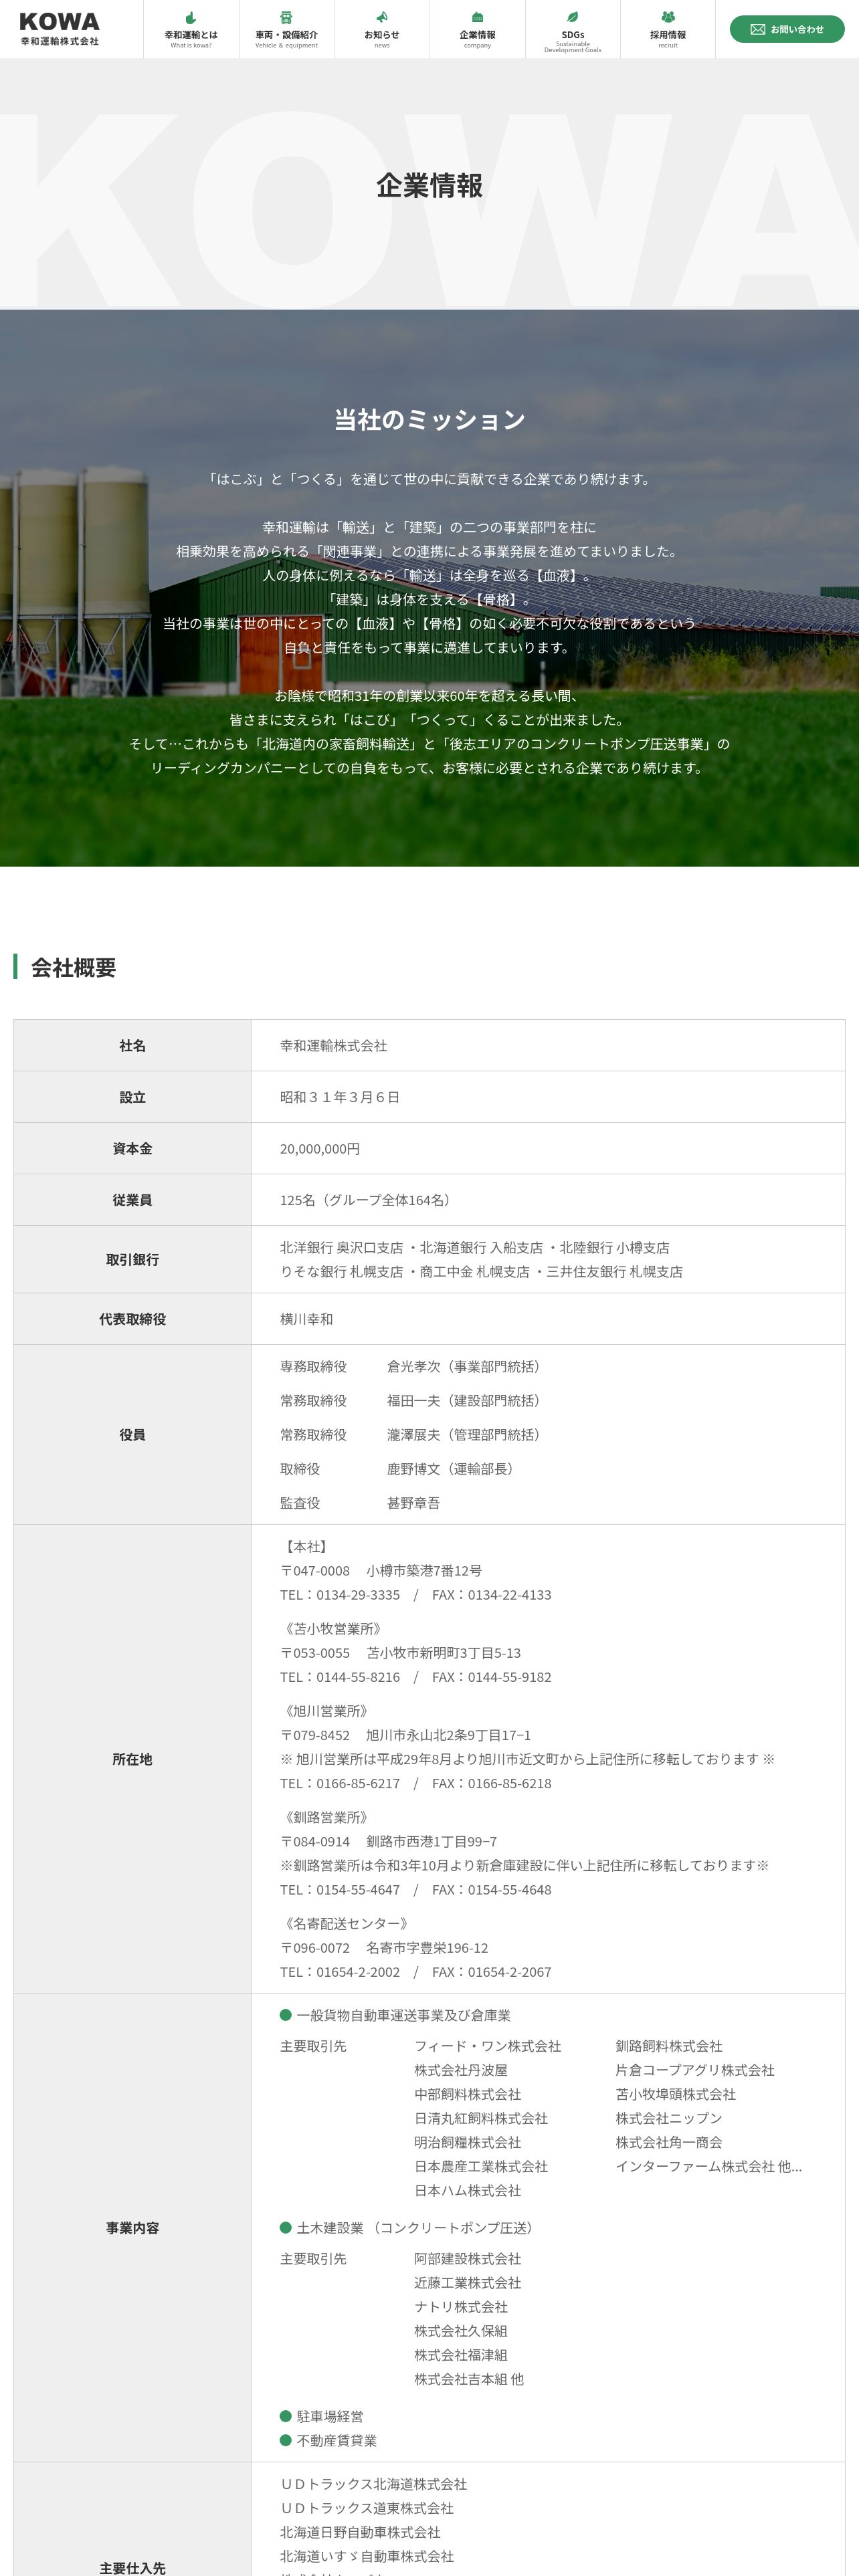Click the Asahikawa phone TEL：0166-85-6217
The width and height of the screenshot is (859, 2576).
coord(340,1783)
